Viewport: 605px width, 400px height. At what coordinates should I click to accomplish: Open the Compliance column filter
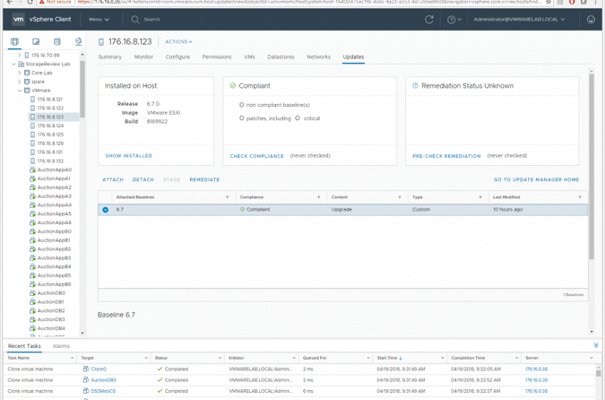[319, 197]
